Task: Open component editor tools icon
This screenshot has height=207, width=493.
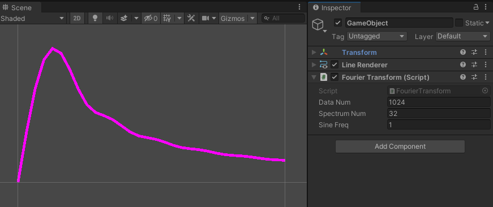Action: pyautogui.click(x=191, y=18)
